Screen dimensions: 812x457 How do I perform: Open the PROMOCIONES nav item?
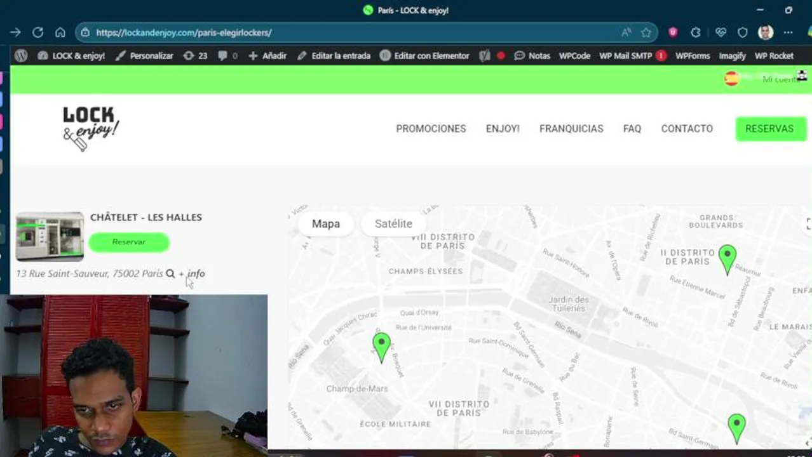[x=431, y=129]
